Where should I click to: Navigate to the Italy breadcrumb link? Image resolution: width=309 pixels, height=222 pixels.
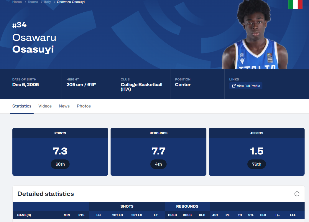tap(47, 2)
